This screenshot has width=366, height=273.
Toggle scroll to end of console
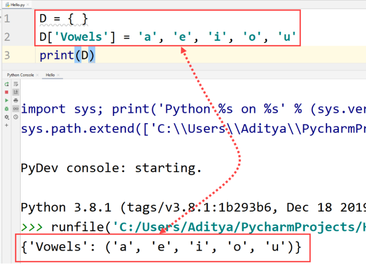(x=16, y=92)
